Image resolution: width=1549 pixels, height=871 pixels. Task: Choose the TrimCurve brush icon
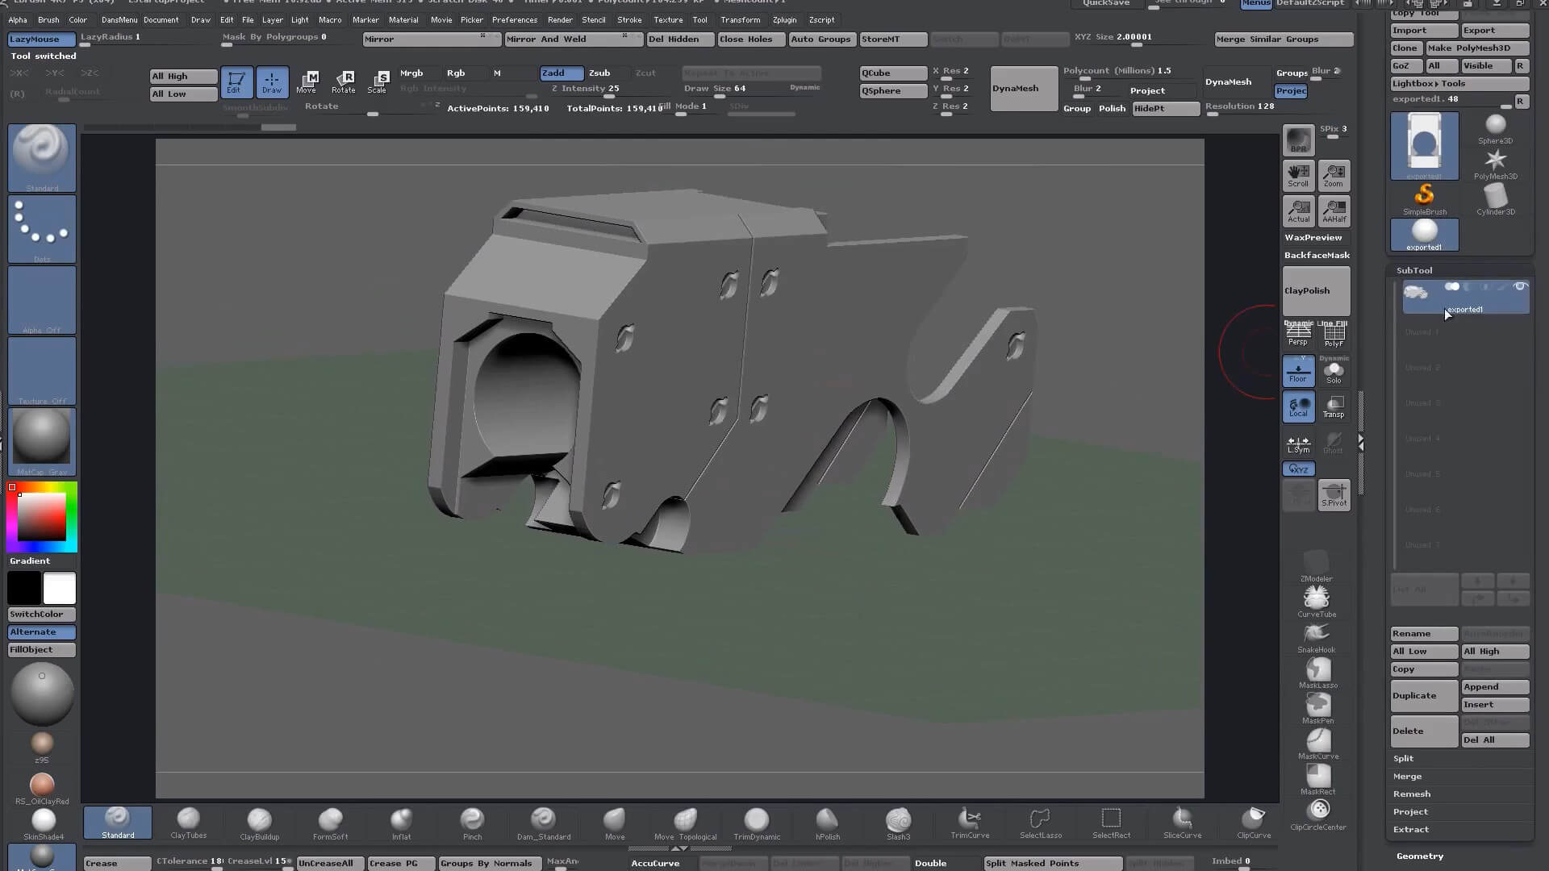969,823
